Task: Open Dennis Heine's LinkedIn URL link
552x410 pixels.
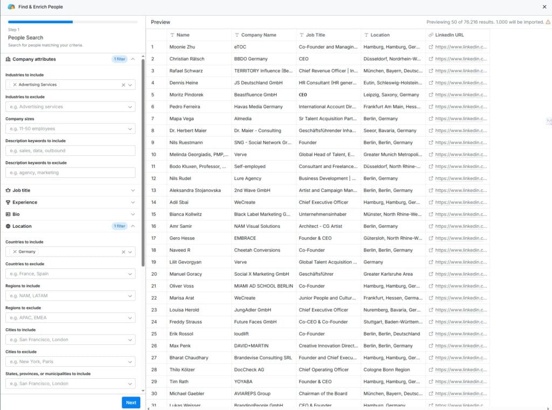Action: click(461, 83)
